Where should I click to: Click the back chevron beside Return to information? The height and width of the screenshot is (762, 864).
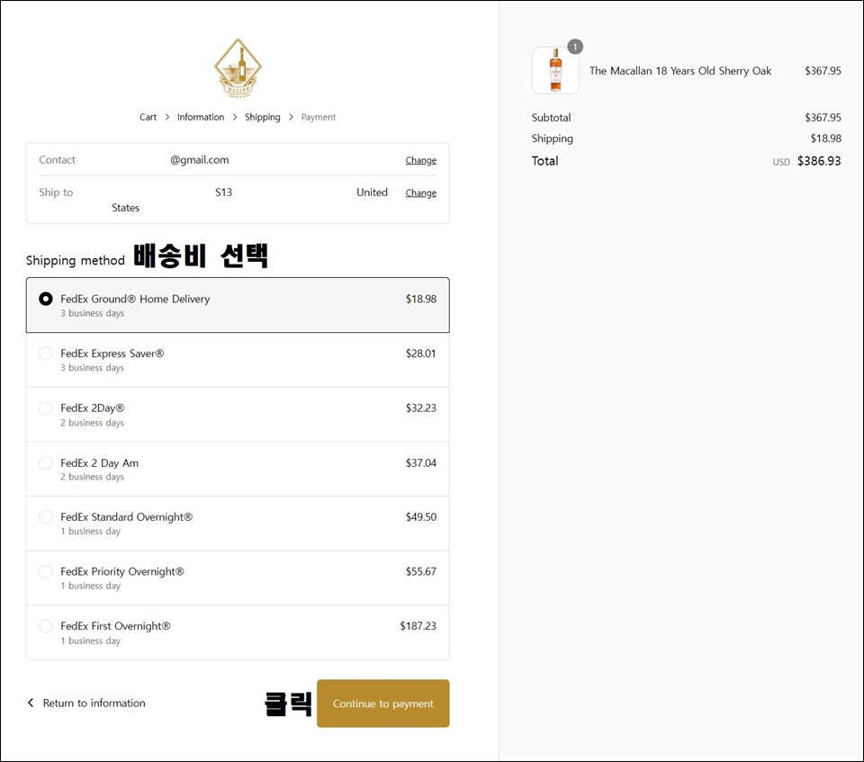click(x=31, y=703)
